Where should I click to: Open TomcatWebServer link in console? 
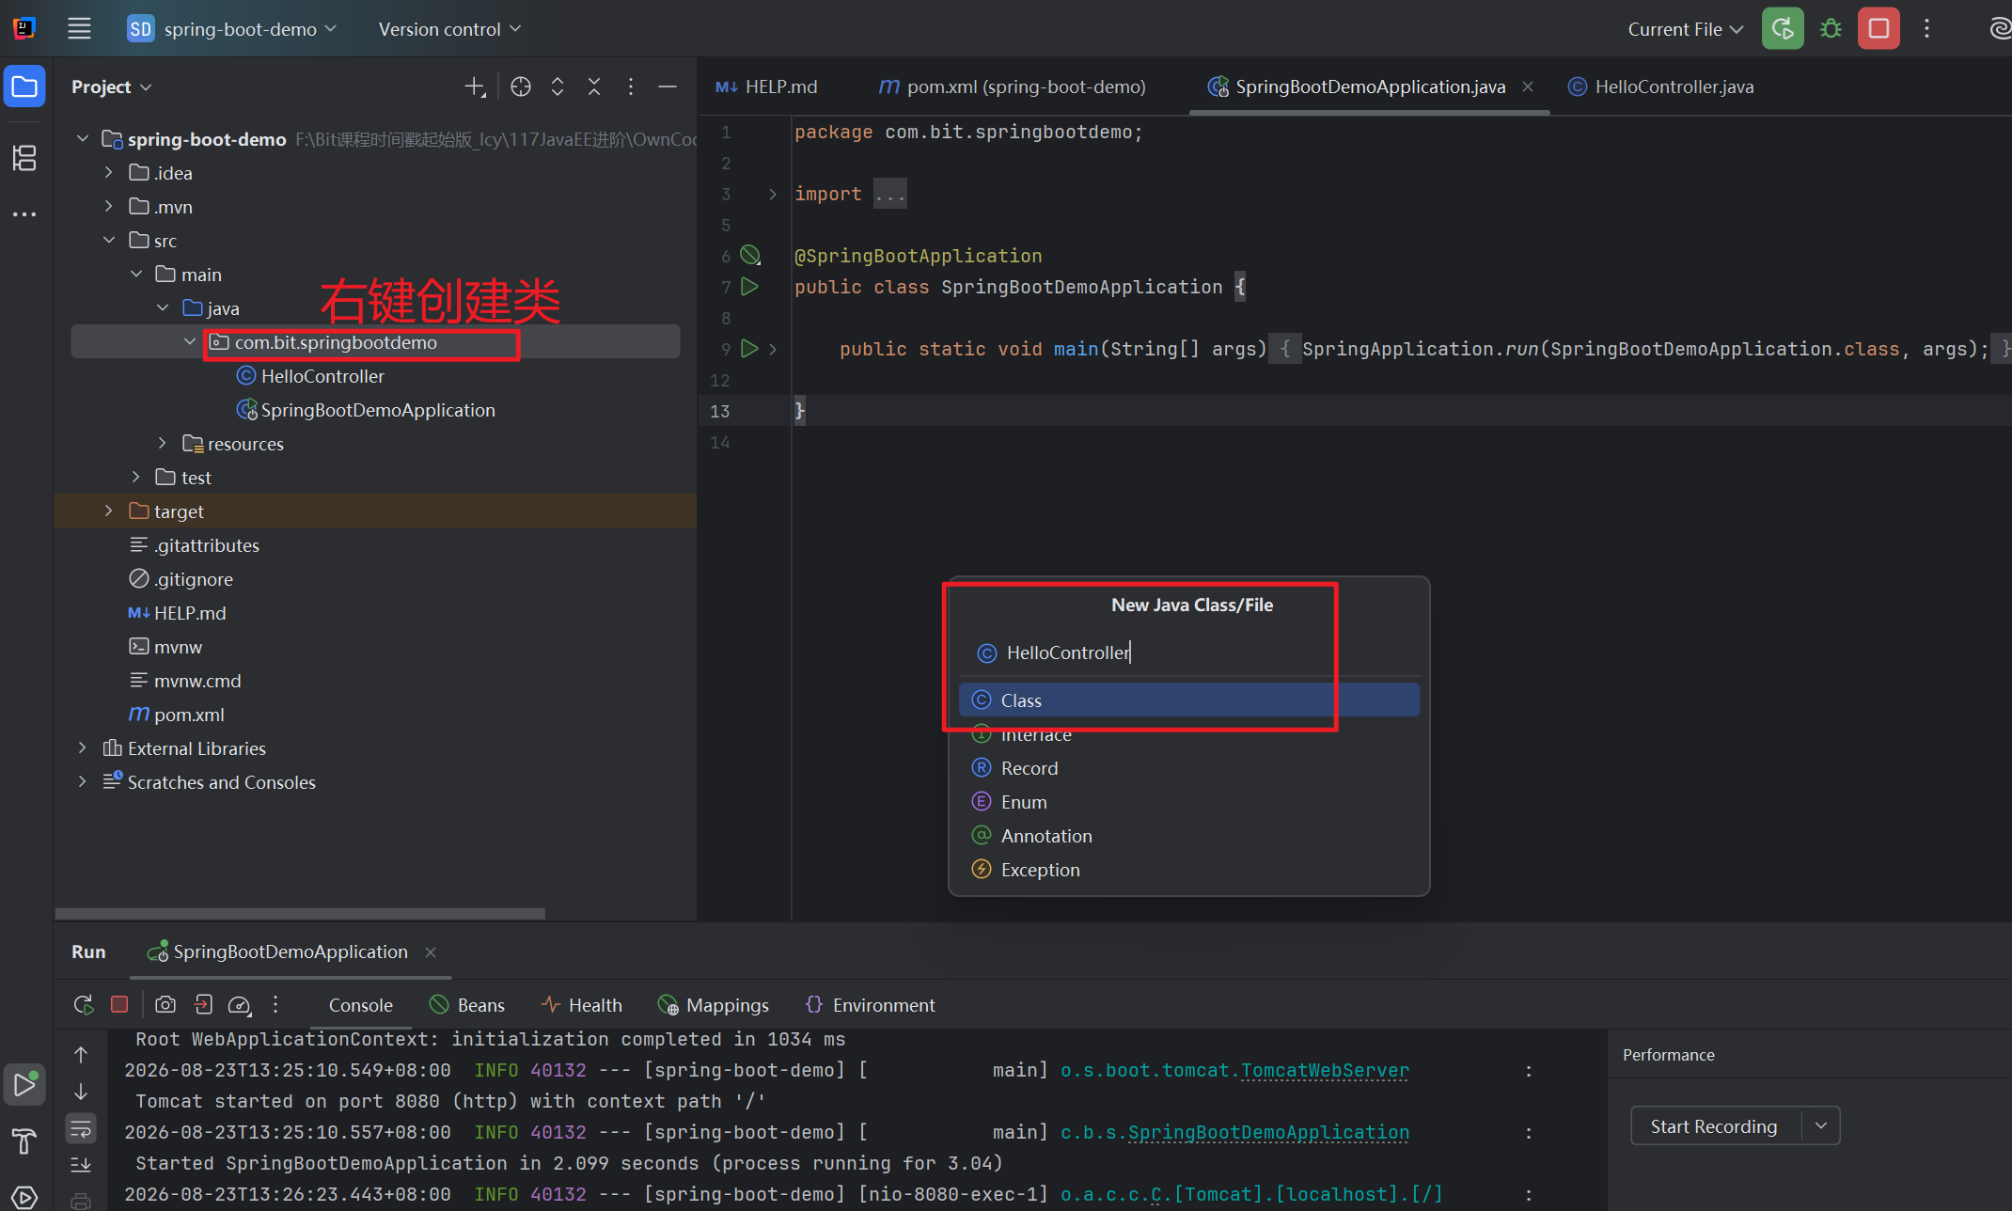[x=1325, y=1070]
